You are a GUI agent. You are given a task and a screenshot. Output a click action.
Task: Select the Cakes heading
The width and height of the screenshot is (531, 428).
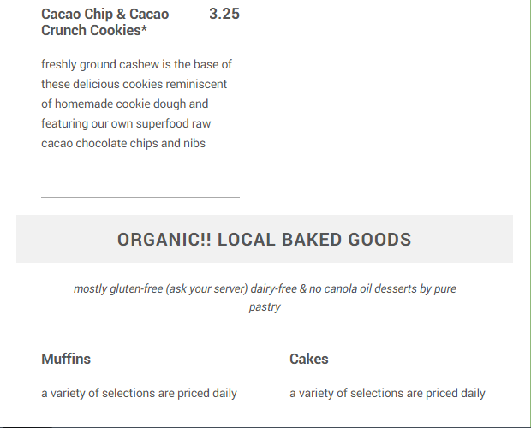[x=309, y=359]
